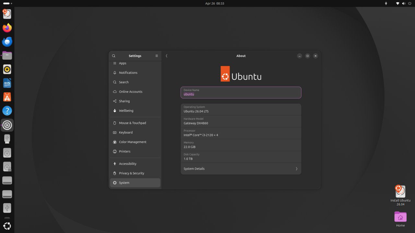Select Accessibility in the sidebar

135,164
